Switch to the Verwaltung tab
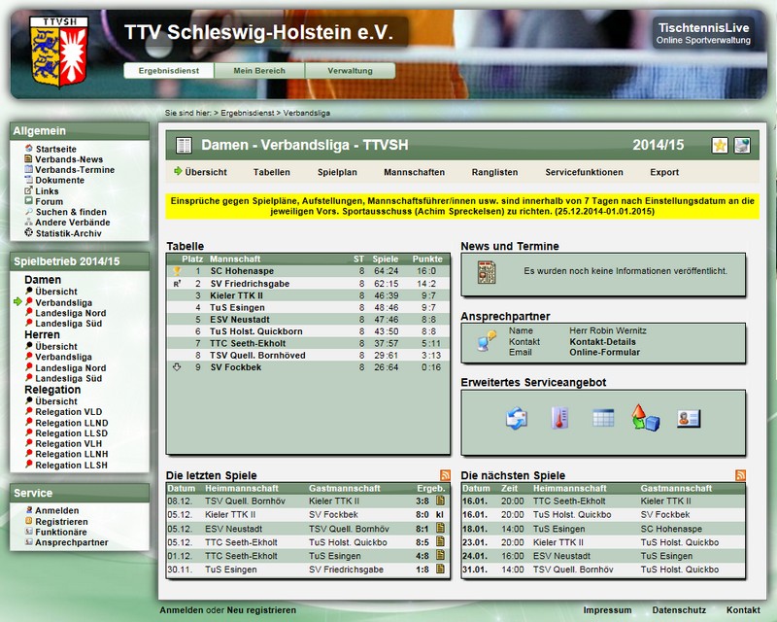 [350, 71]
